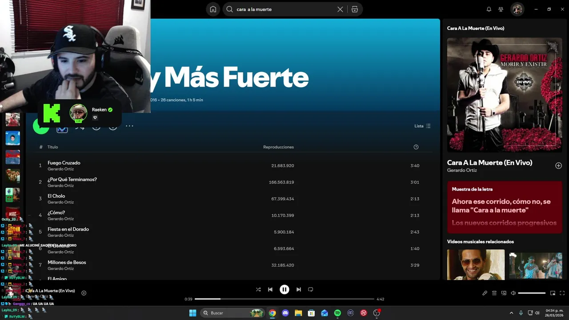Screen dimensions: 569x320
Task: Open the group photo cover thumbnail in left sidebar
Action: [x=12, y=176]
